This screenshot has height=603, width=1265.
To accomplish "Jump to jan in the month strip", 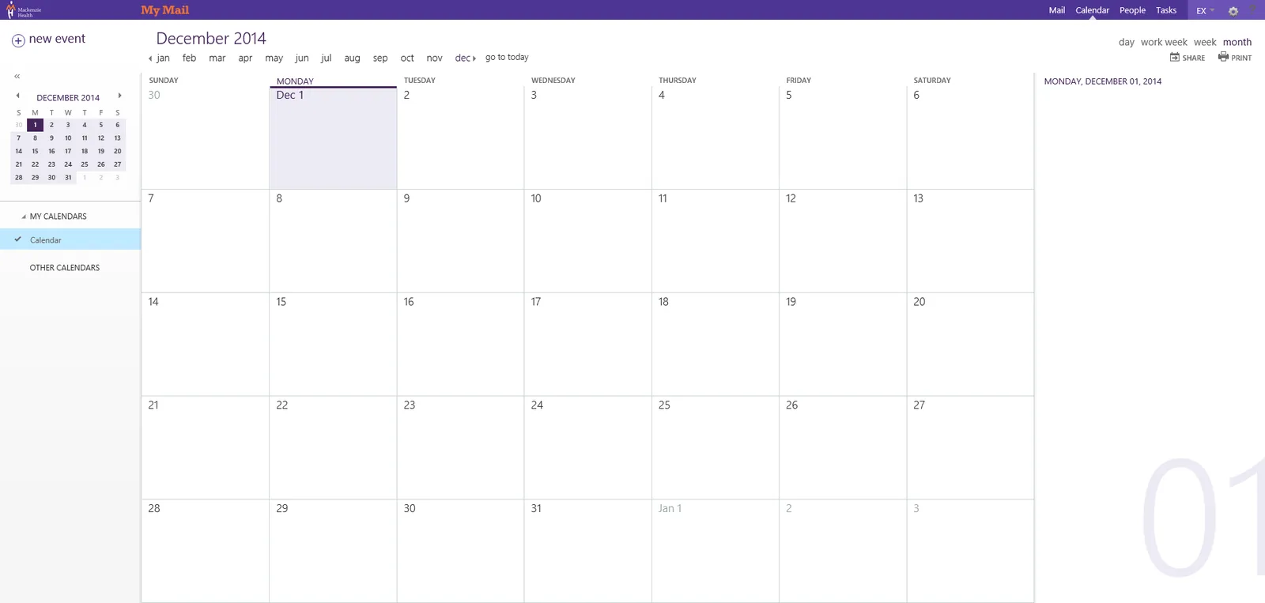I will point(163,58).
